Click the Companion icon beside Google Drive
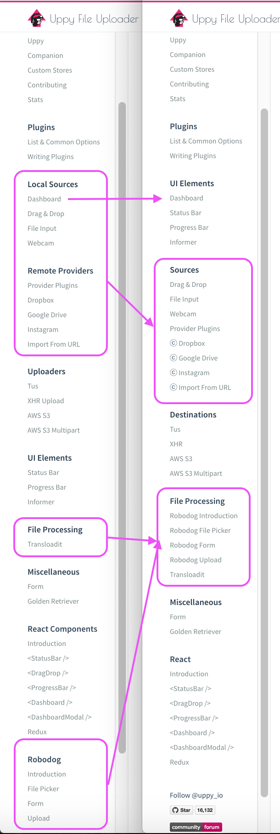 point(174,358)
